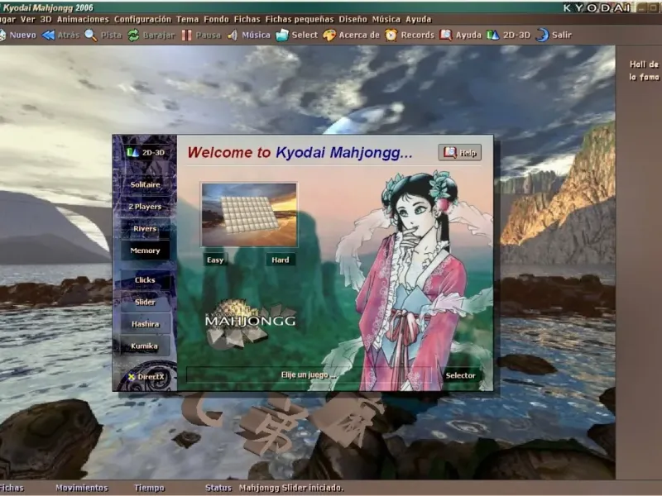Choose the Solitaire game mode
This screenshot has width=662, height=496.
click(146, 184)
